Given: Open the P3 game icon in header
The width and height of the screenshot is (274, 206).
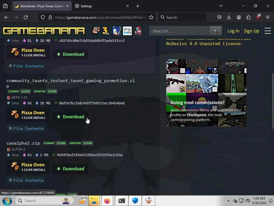Looking at the screenshot, I should (127, 31).
